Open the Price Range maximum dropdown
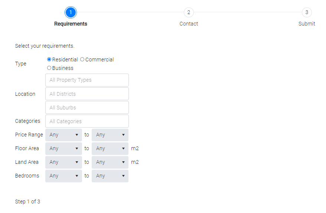 (x=110, y=135)
